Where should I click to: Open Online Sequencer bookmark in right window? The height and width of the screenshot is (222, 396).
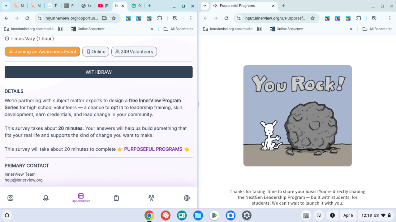(x=287, y=29)
